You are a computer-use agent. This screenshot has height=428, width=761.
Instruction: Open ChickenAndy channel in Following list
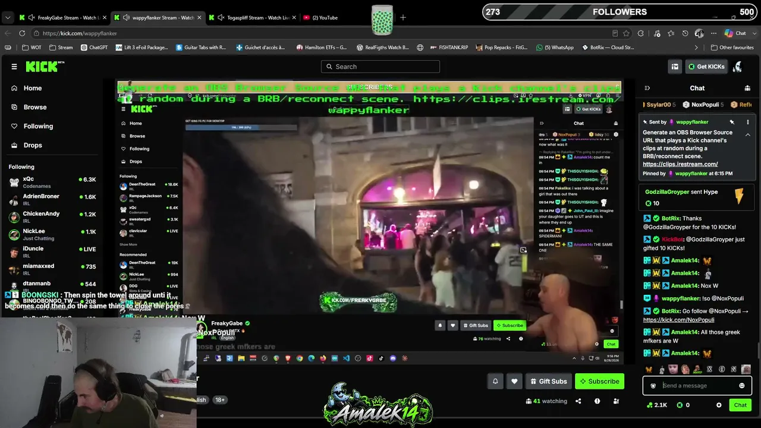click(x=52, y=217)
